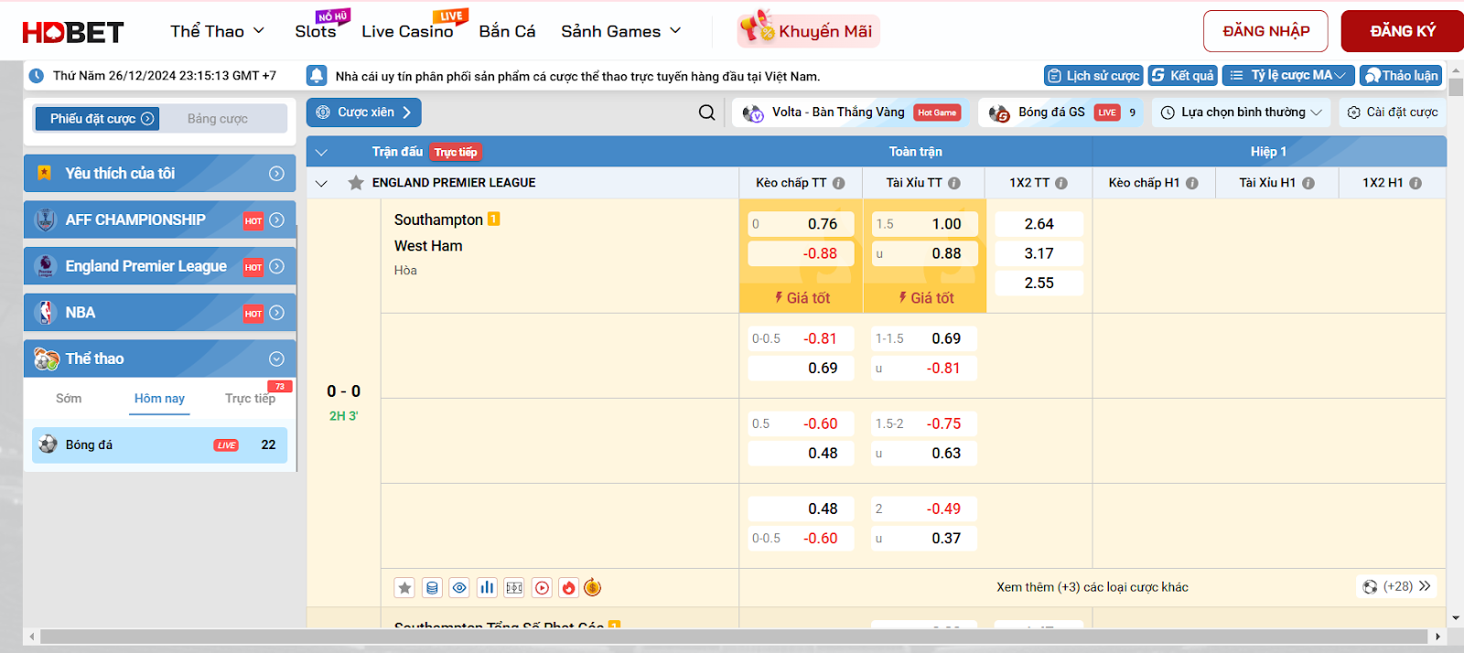The image size is (1464, 653).
Task: Click horizontal scrollbar at bottom
Action: pos(734,637)
